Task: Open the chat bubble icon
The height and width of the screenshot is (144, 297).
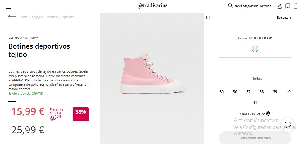Action: [x=288, y=125]
